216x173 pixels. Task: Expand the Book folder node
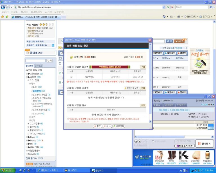click(27, 137)
